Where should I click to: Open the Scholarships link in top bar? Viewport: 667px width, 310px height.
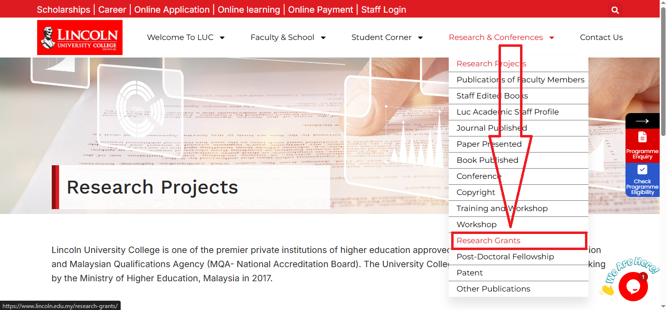[x=63, y=10]
